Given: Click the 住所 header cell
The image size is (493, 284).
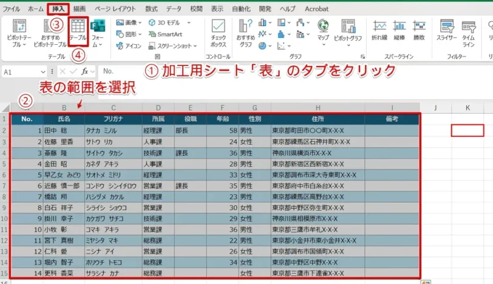Looking at the screenshot, I should pos(318,119).
